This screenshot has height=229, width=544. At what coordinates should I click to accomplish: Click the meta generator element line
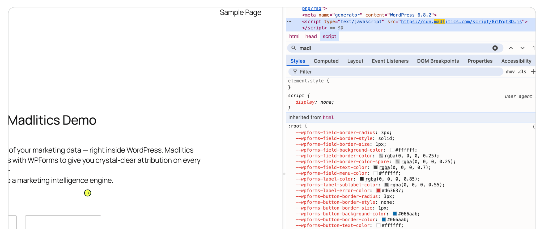point(369,15)
